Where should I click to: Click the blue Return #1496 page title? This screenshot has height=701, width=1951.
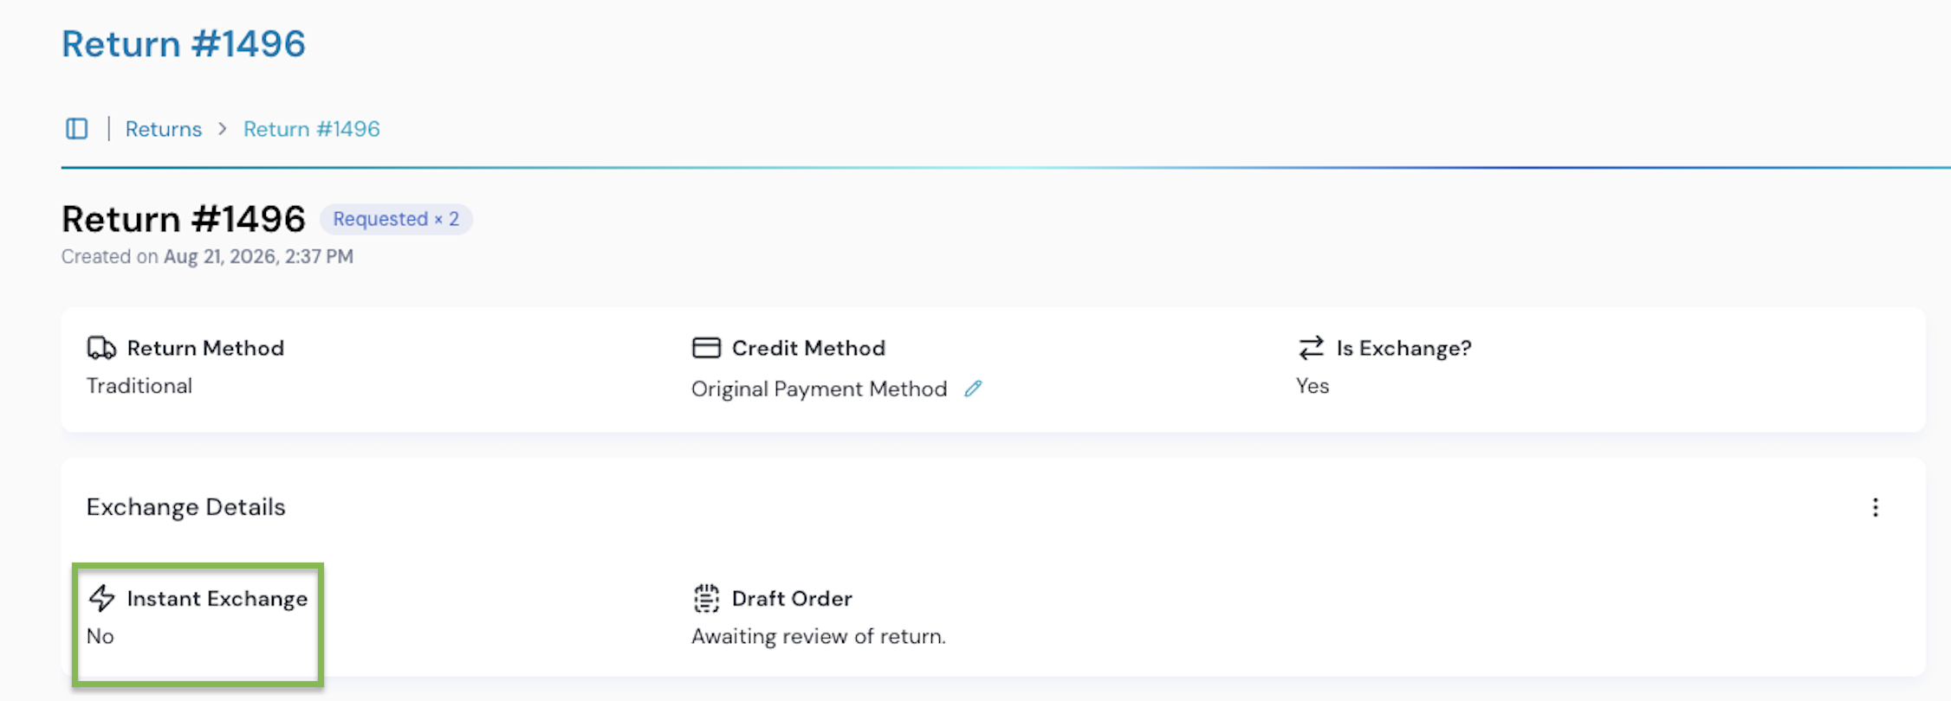click(184, 43)
